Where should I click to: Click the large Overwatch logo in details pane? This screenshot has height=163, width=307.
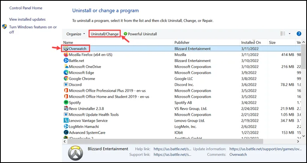coord(76,153)
